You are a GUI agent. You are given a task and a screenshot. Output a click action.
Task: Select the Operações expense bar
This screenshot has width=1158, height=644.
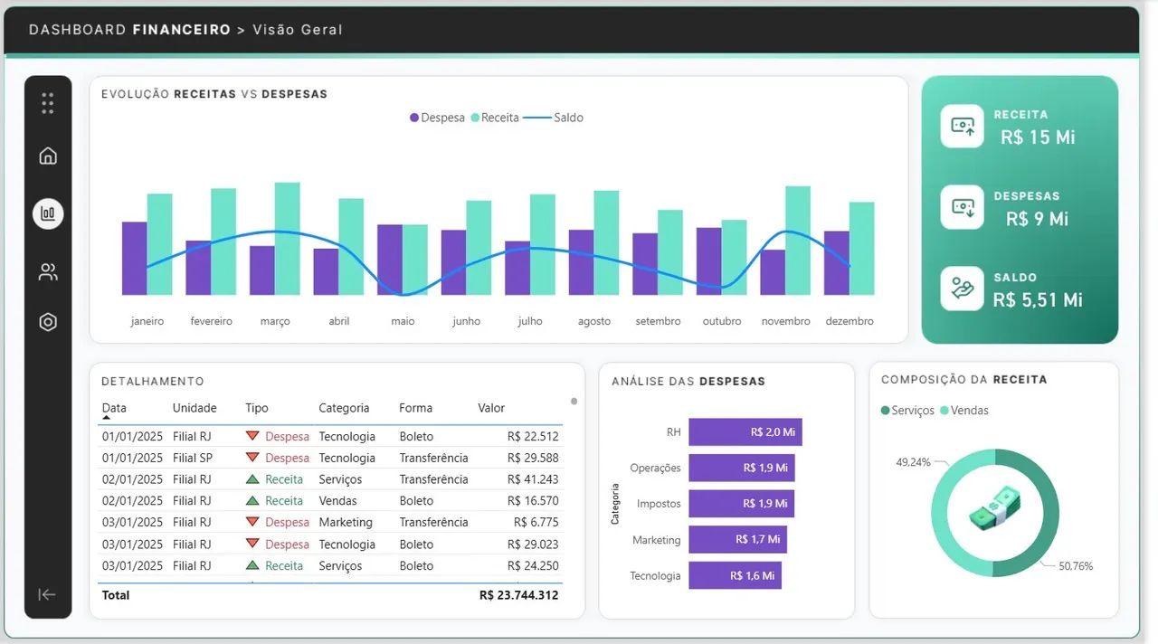coord(742,468)
